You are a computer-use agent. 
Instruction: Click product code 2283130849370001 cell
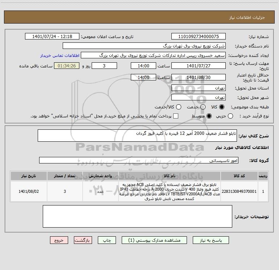239,191
